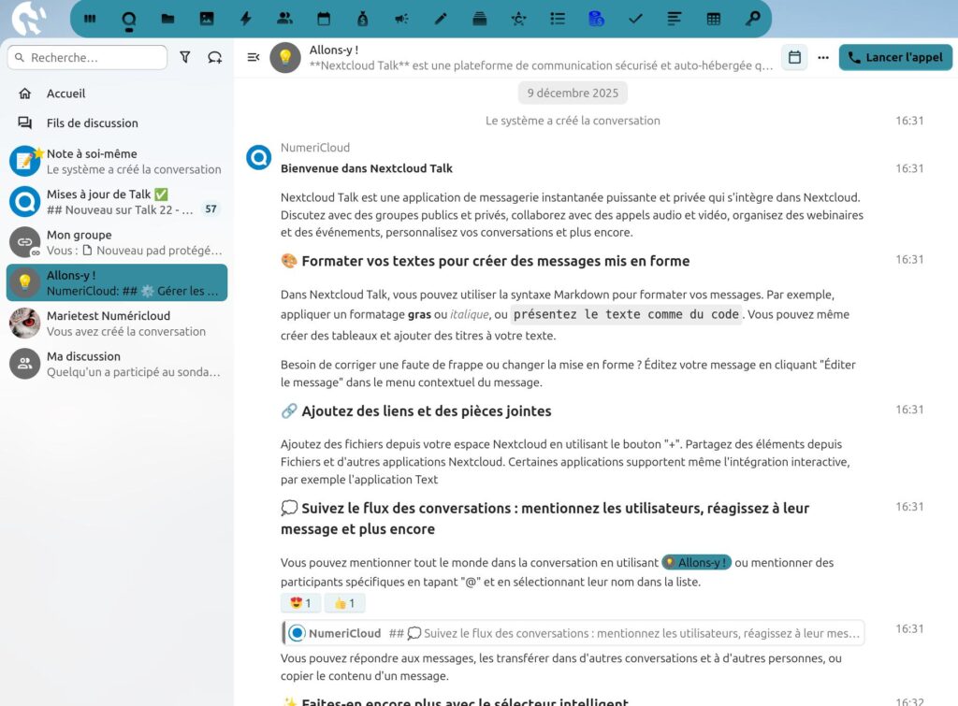Click the Lancer l'appel button

[895, 57]
